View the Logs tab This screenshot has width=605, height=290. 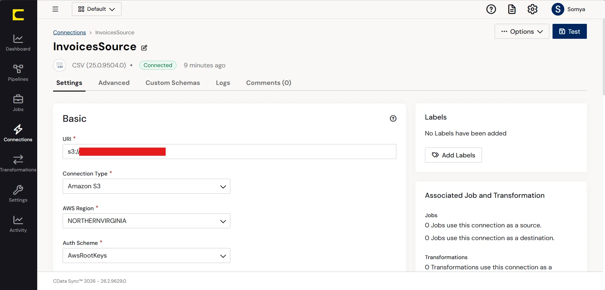click(223, 83)
